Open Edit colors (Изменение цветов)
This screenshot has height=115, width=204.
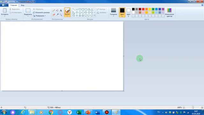coord(169,12)
